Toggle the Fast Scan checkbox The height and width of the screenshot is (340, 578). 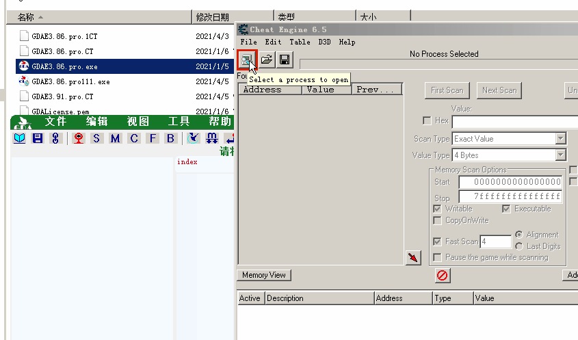[437, 241]
